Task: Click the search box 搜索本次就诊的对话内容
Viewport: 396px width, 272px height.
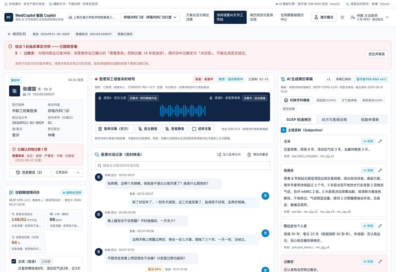Action: pos(183,166)
